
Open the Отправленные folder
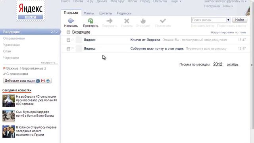14,39
